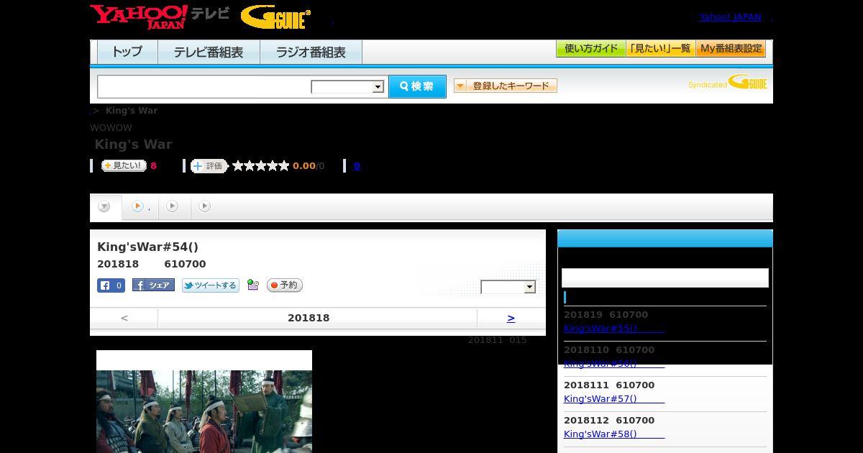This screenshot has width=863, height=453.
Task: Click the 検索 search button
Action: pyautogui.click(x=417, y=86)
